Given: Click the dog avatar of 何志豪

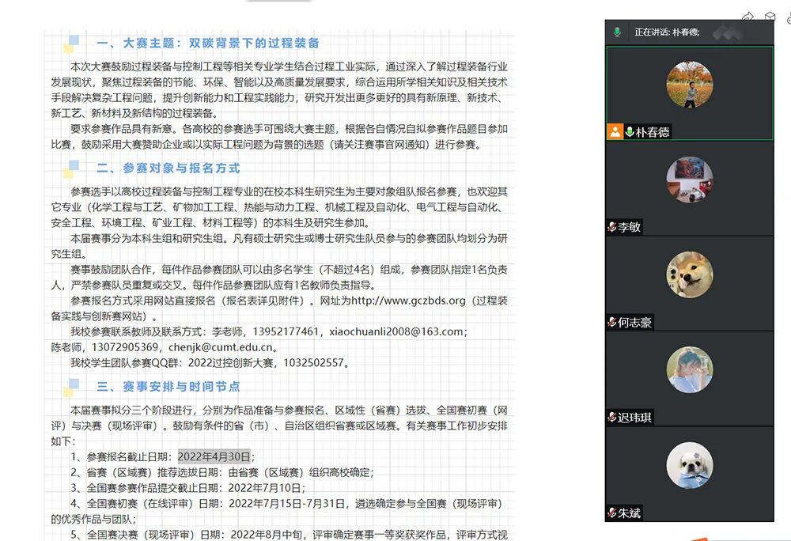Looking at the screenshot, I should 690,275.
